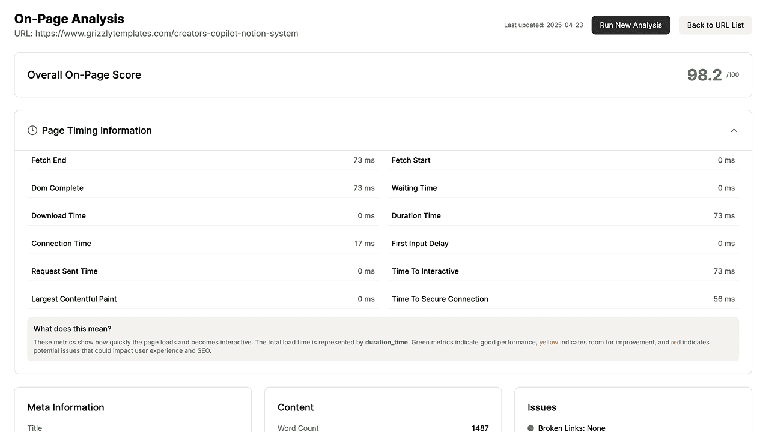This screenshot has width=769, height=432.
Task: Select the Request Sent Time label
Action: click(64, 271)
